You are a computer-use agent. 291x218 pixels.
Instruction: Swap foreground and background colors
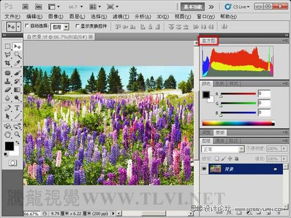pyautogui.click(x=17, y=142)
